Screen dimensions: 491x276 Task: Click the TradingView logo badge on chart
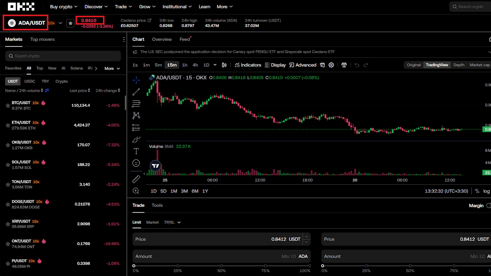tap(155, 166)
